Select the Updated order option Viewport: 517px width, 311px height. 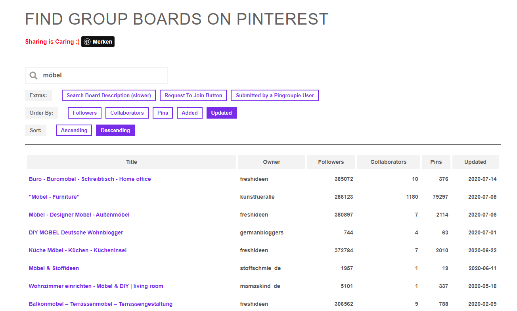pyautogui.click(x=221, y=113)
